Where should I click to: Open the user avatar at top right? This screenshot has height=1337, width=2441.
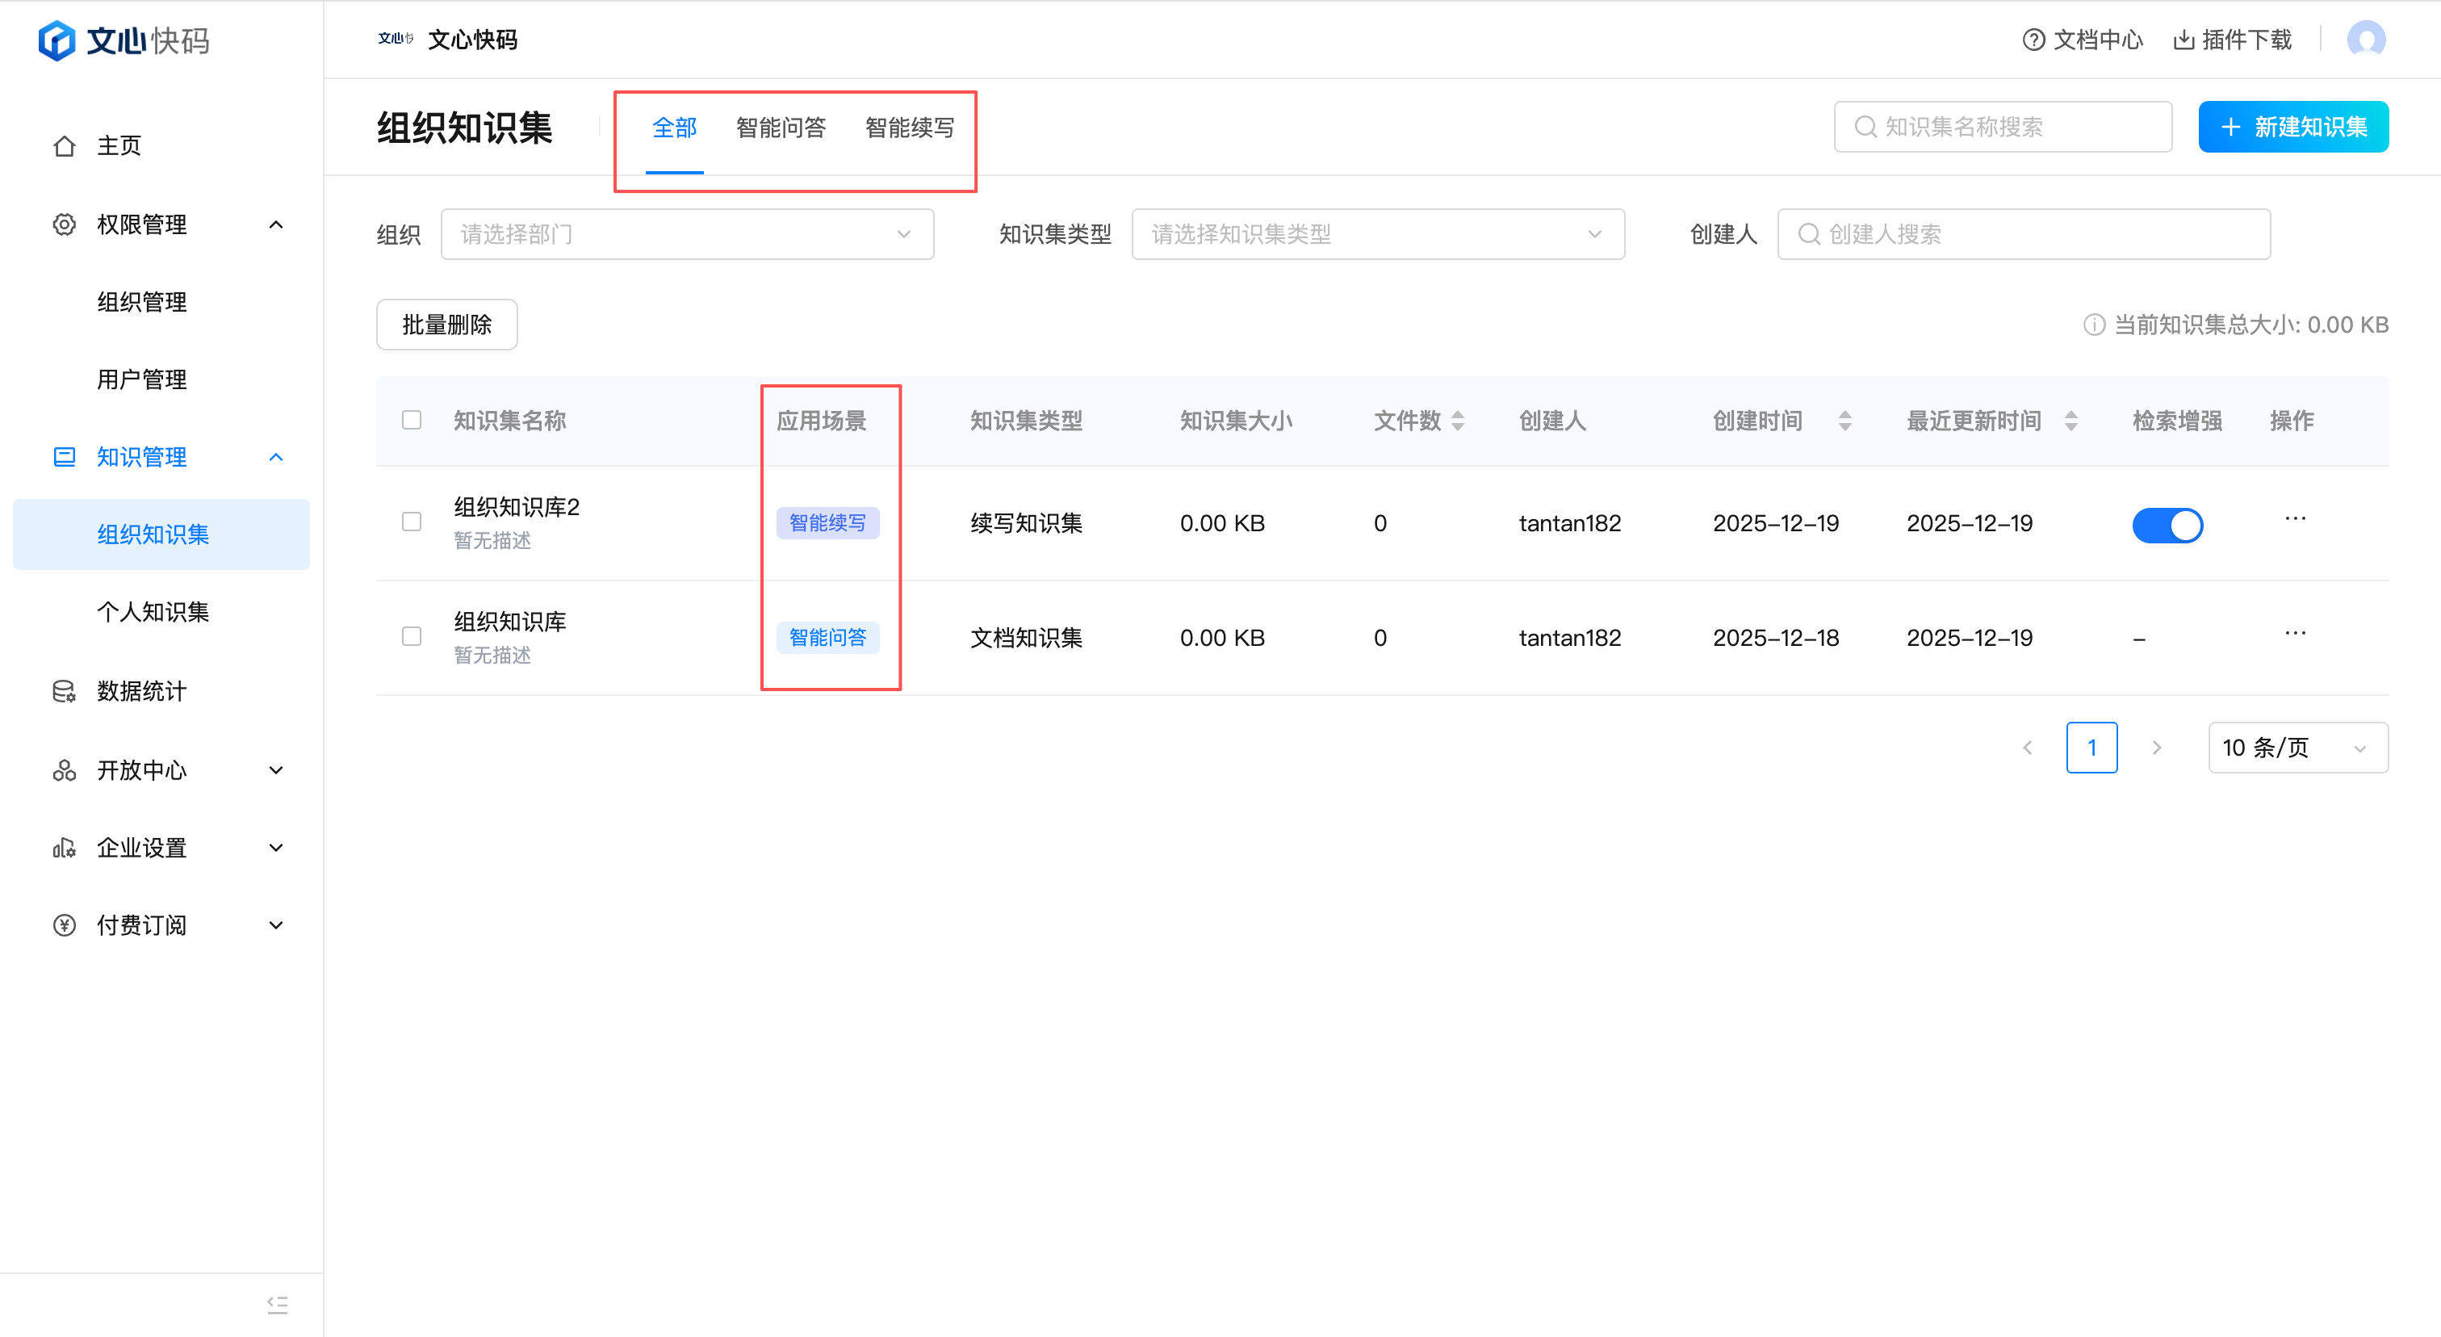(x=2365, y=40)
